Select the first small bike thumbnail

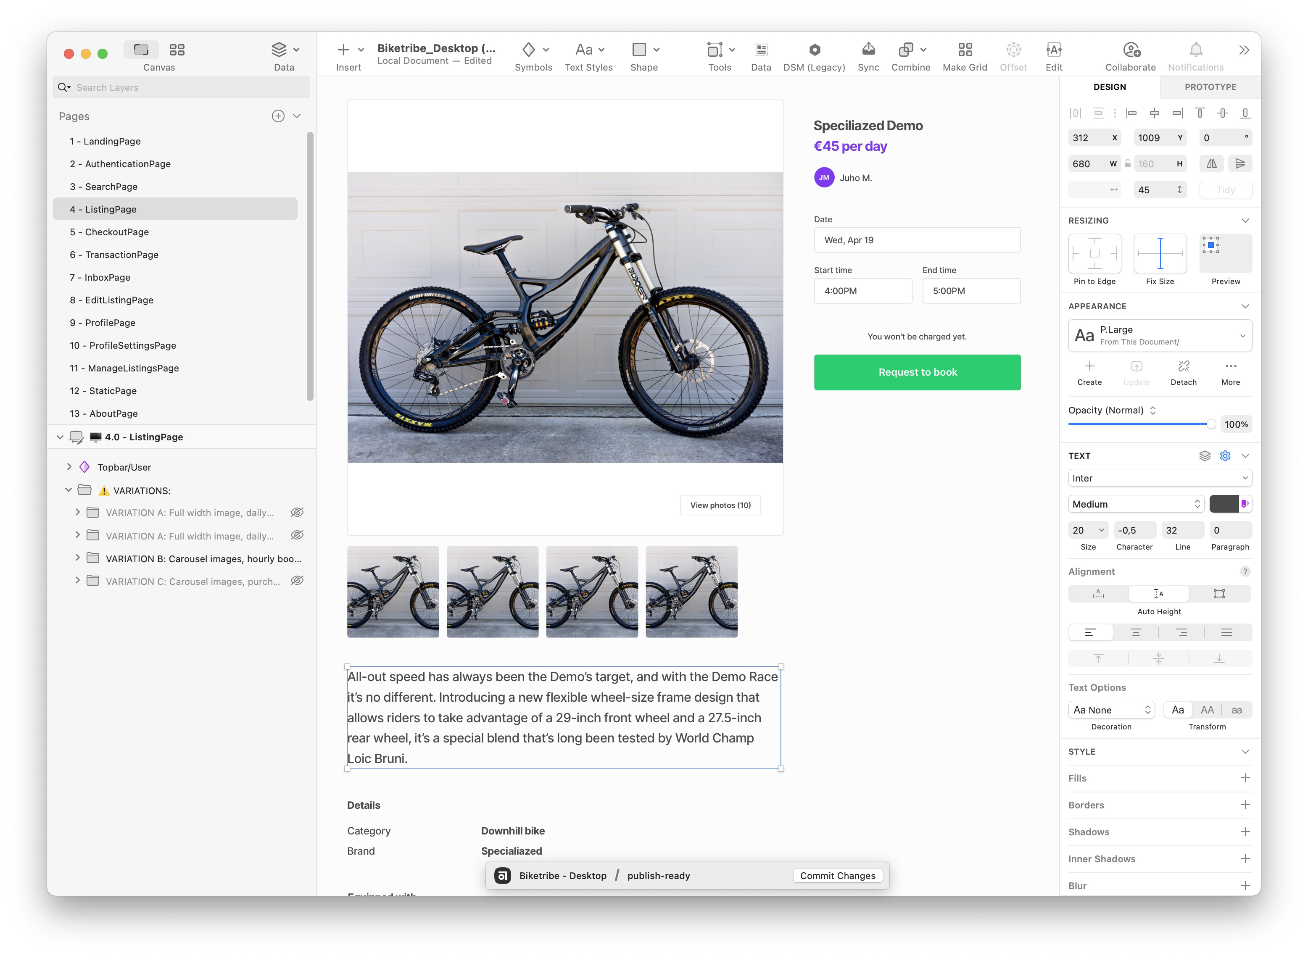point(393,592)
